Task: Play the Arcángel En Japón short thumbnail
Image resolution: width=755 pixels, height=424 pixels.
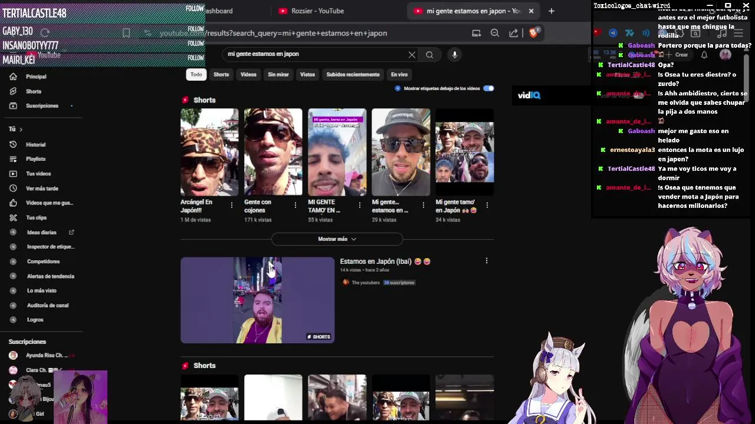Action: point(209,152)
